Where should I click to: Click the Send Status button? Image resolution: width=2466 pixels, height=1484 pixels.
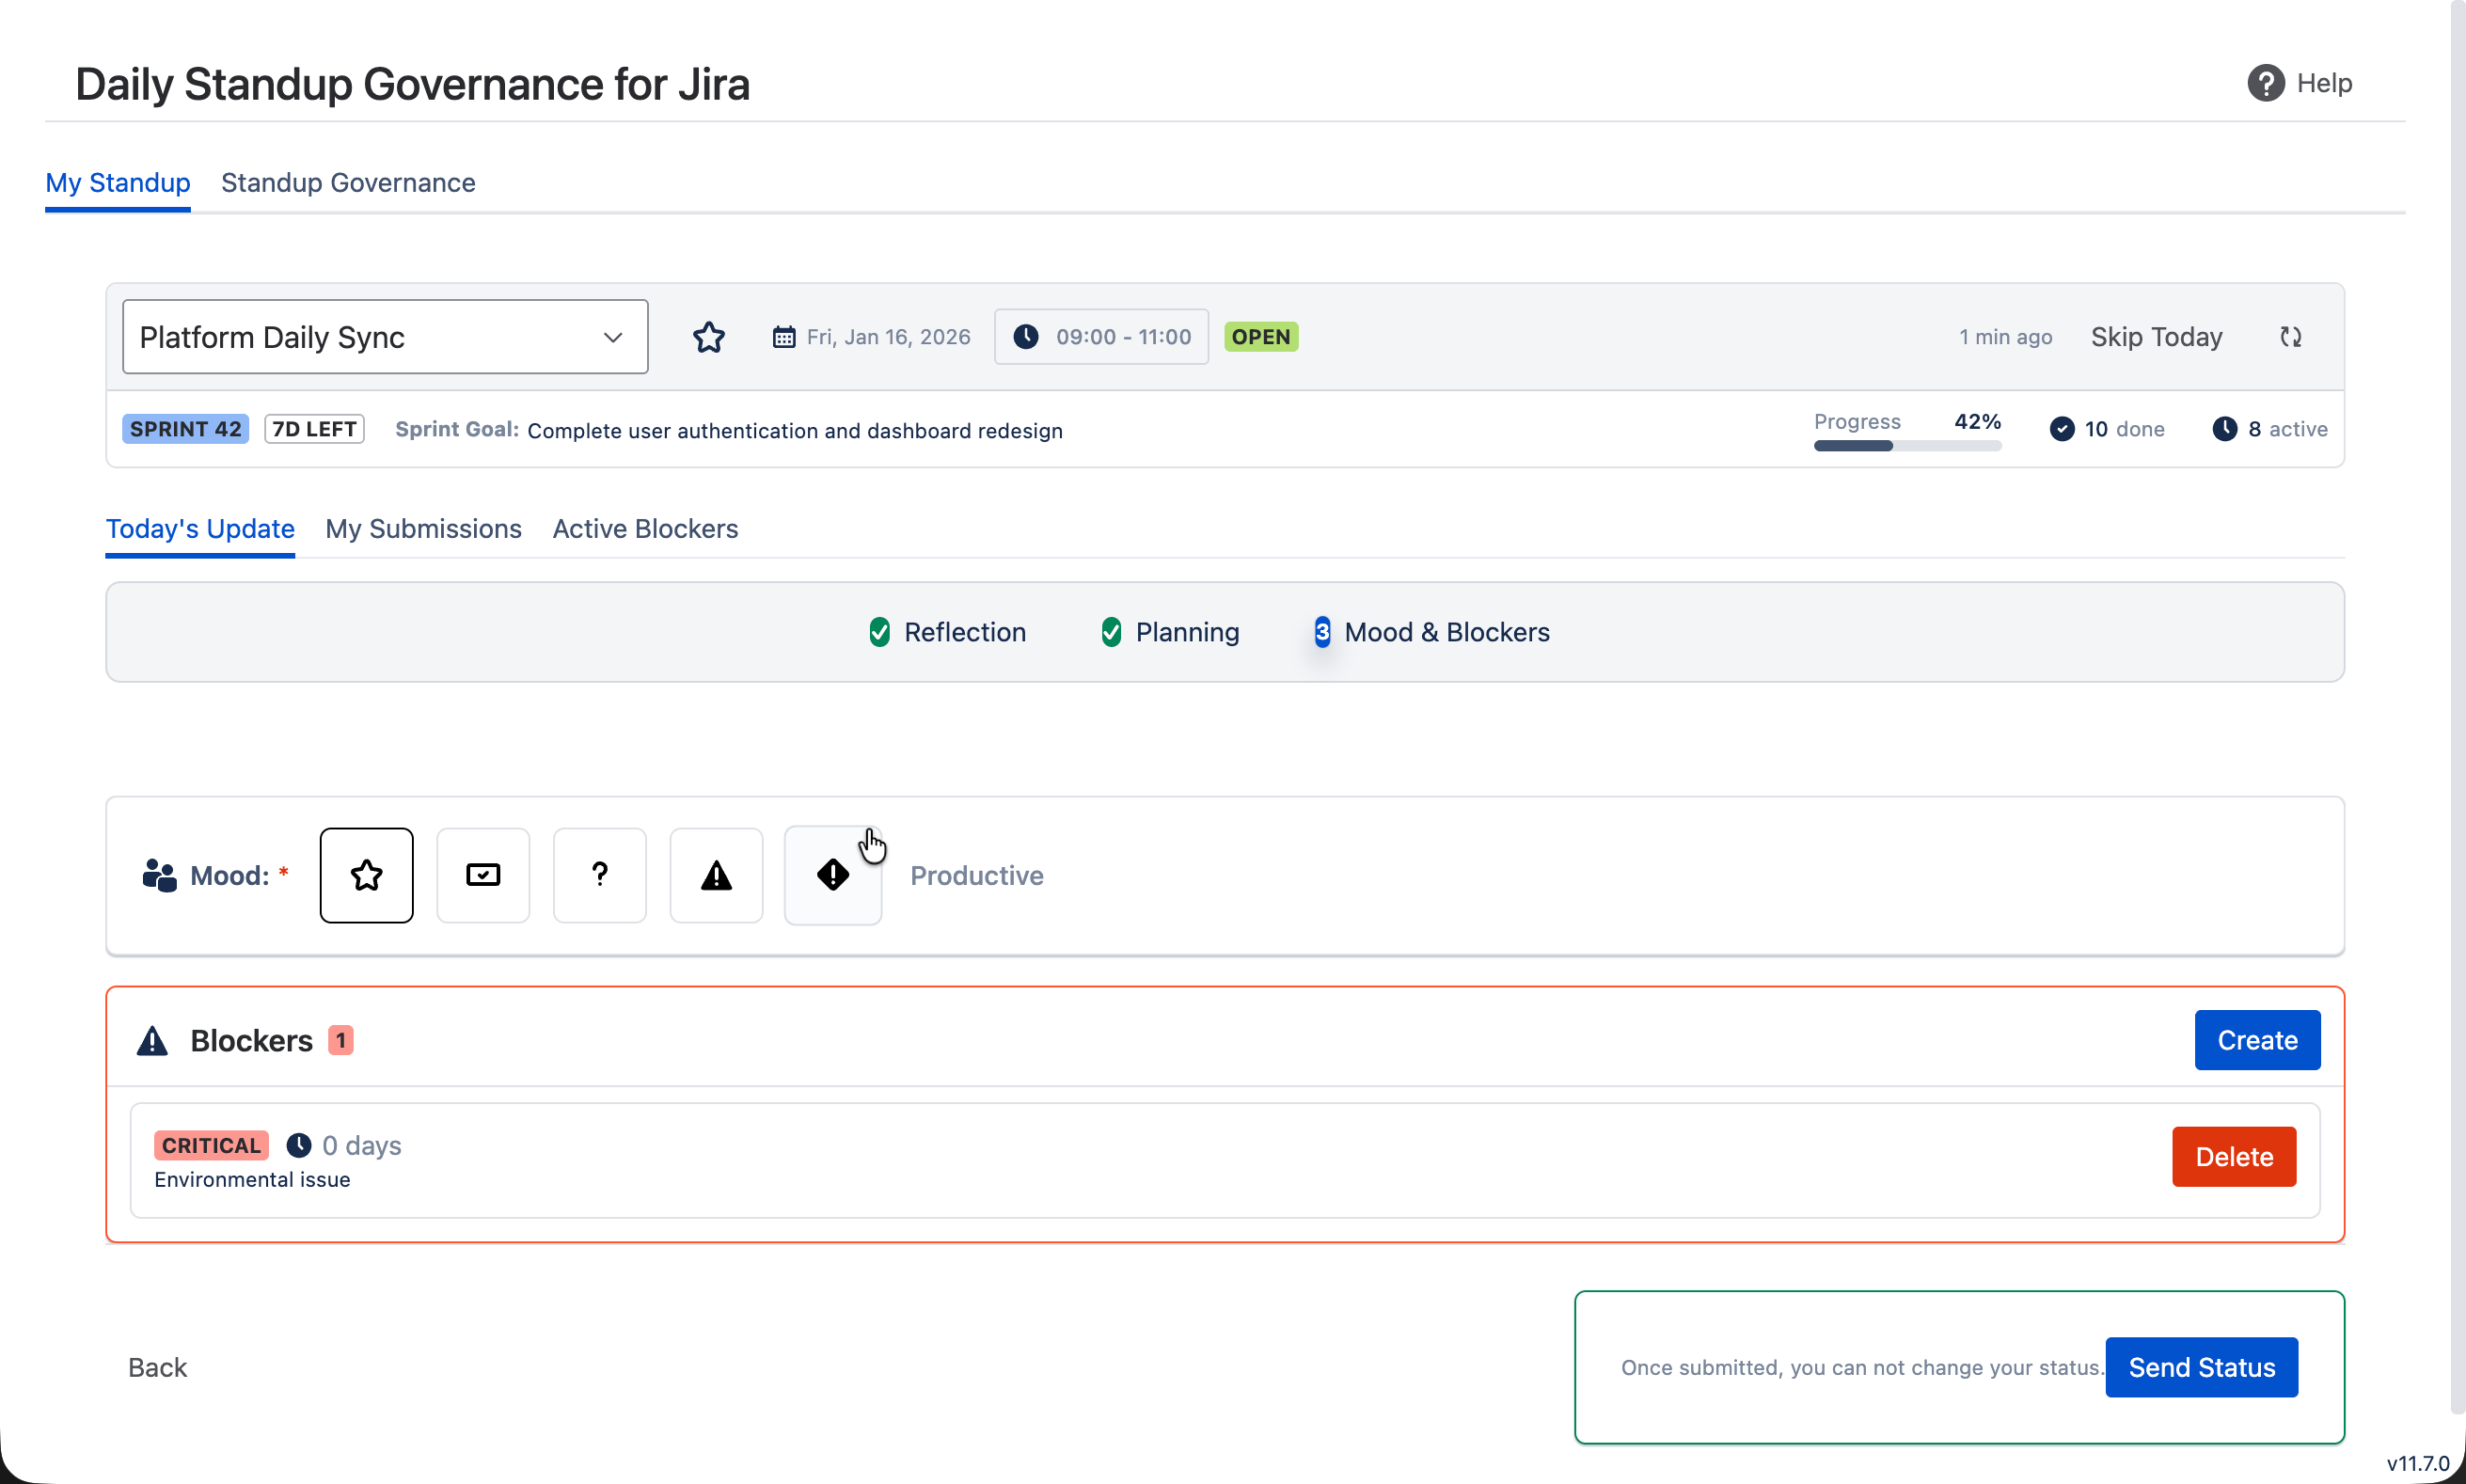[x=2200, y=1367]
